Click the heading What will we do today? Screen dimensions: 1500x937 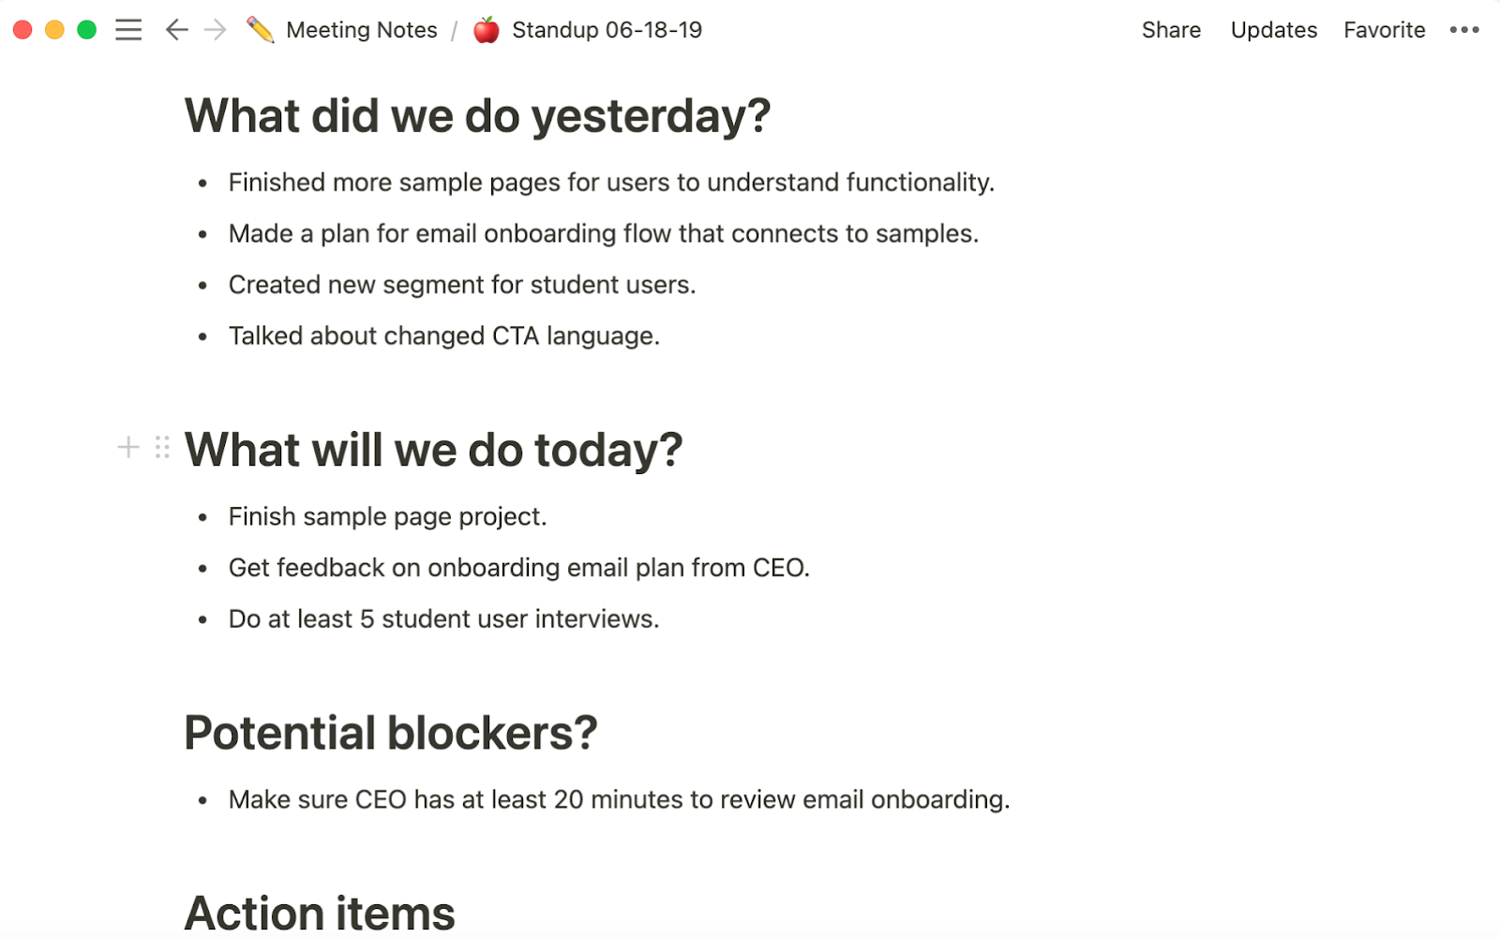[x=434, y=449]
